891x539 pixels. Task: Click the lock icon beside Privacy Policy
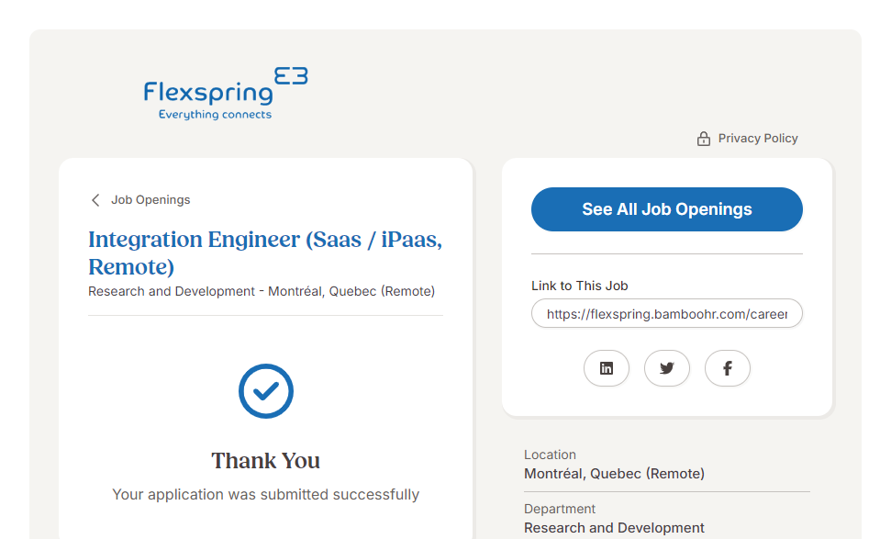(704, 139)
